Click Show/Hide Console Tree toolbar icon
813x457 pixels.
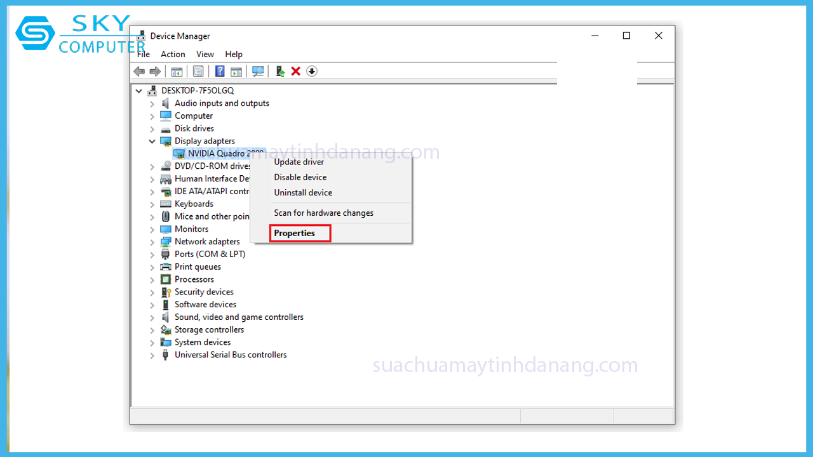click(177, 71)
